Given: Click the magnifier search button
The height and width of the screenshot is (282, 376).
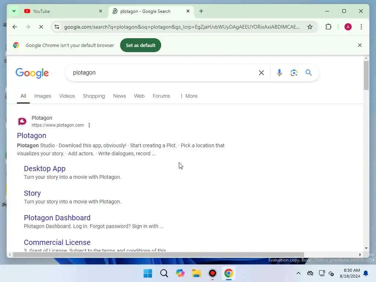Looking at the screenshot, I should pyautogui.click(x=308, y=73).
